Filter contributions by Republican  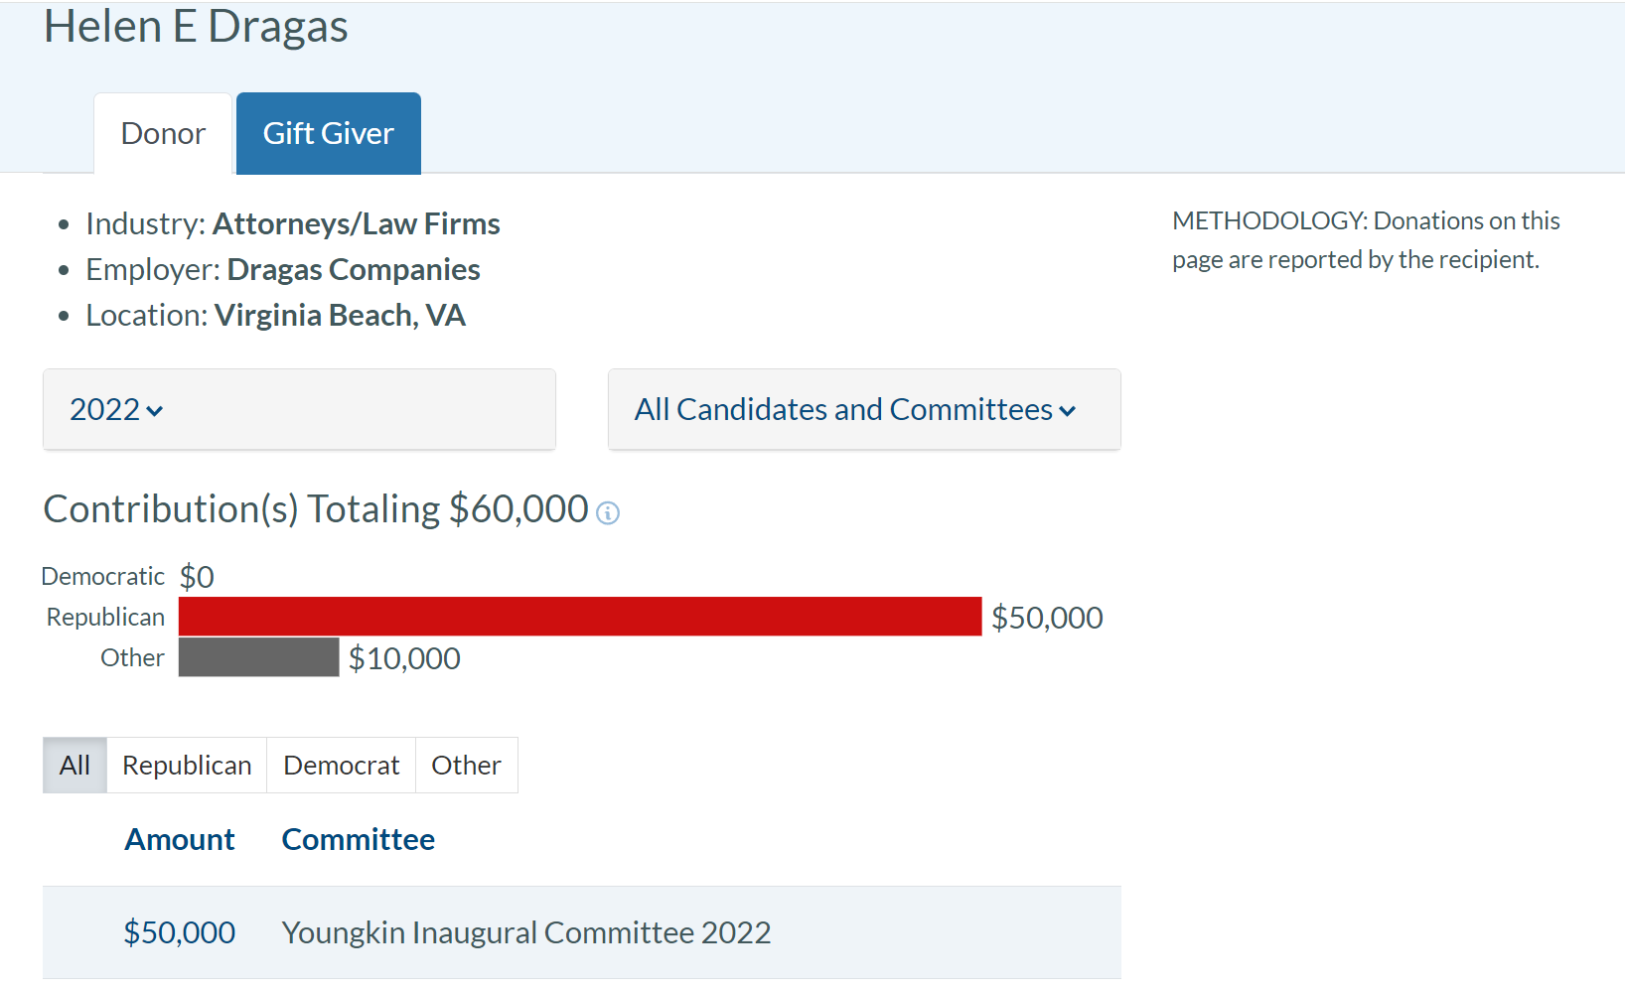[x=187, y=765]
